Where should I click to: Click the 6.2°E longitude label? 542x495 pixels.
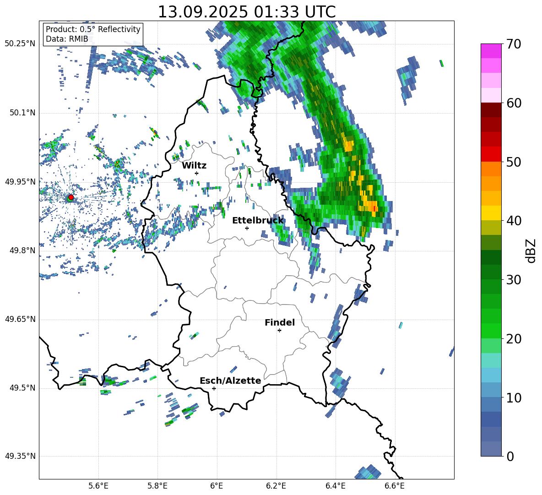pos(276,486)
